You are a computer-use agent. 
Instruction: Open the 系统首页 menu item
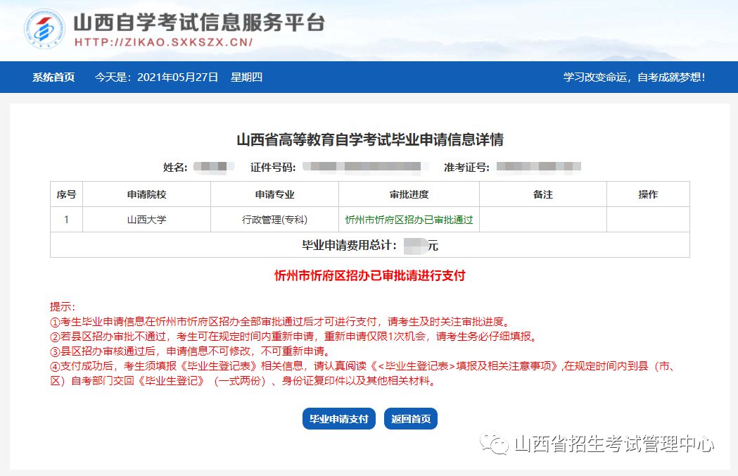53,77
